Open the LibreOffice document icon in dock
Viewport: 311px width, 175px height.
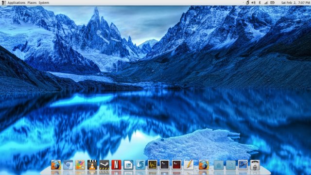tap(128, 165)
